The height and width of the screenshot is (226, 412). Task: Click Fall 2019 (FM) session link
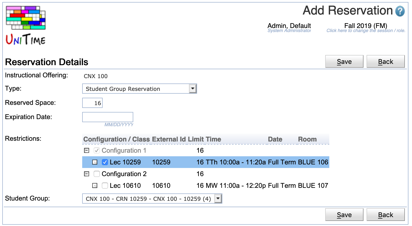coord(366,26)
